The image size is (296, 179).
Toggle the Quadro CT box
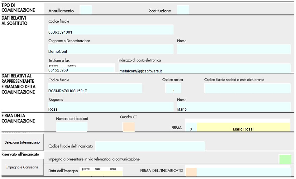click(129, 127)
